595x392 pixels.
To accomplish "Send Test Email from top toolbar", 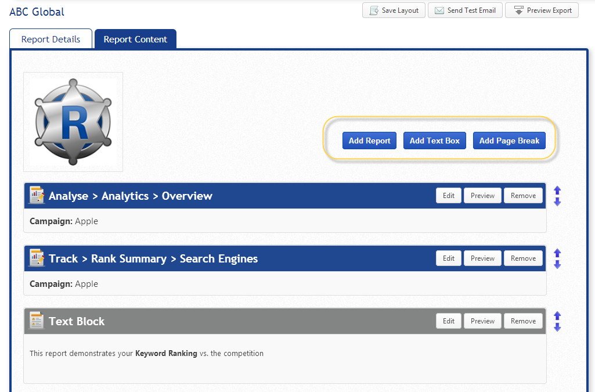I will tap(465, 10).
